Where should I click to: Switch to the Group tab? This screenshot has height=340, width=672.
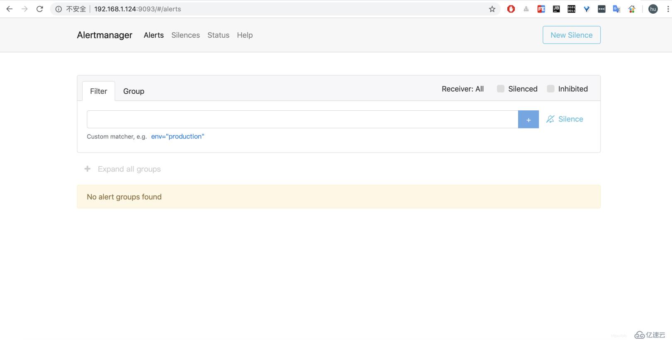tap(134, 91)
